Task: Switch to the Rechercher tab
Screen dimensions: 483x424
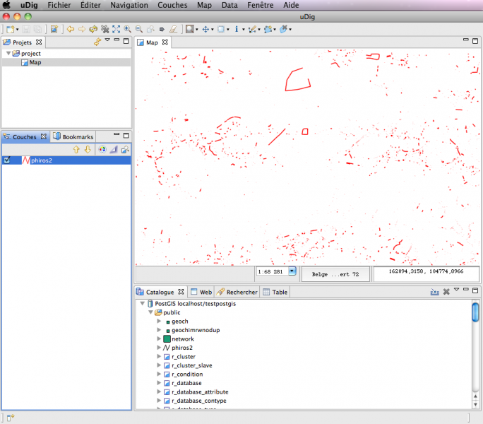Action: tap(237, 291)
